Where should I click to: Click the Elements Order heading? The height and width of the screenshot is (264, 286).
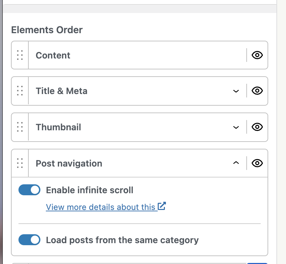[x=47, y=30]
